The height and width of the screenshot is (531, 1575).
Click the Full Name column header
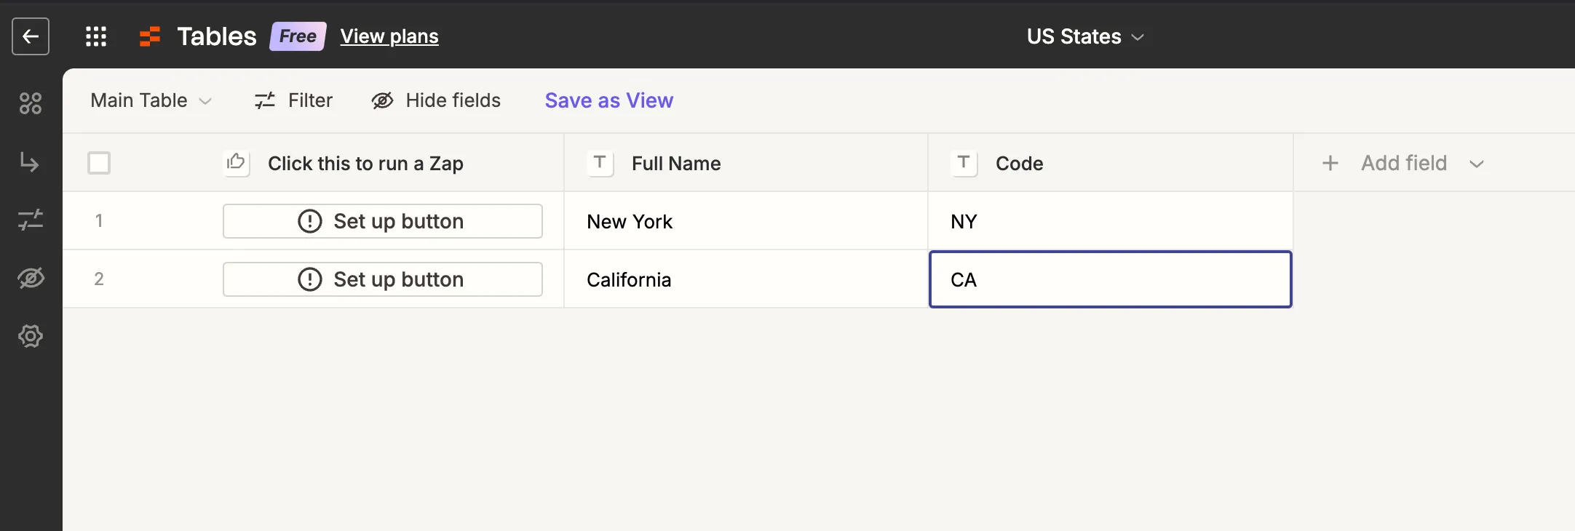coord(676,164)
